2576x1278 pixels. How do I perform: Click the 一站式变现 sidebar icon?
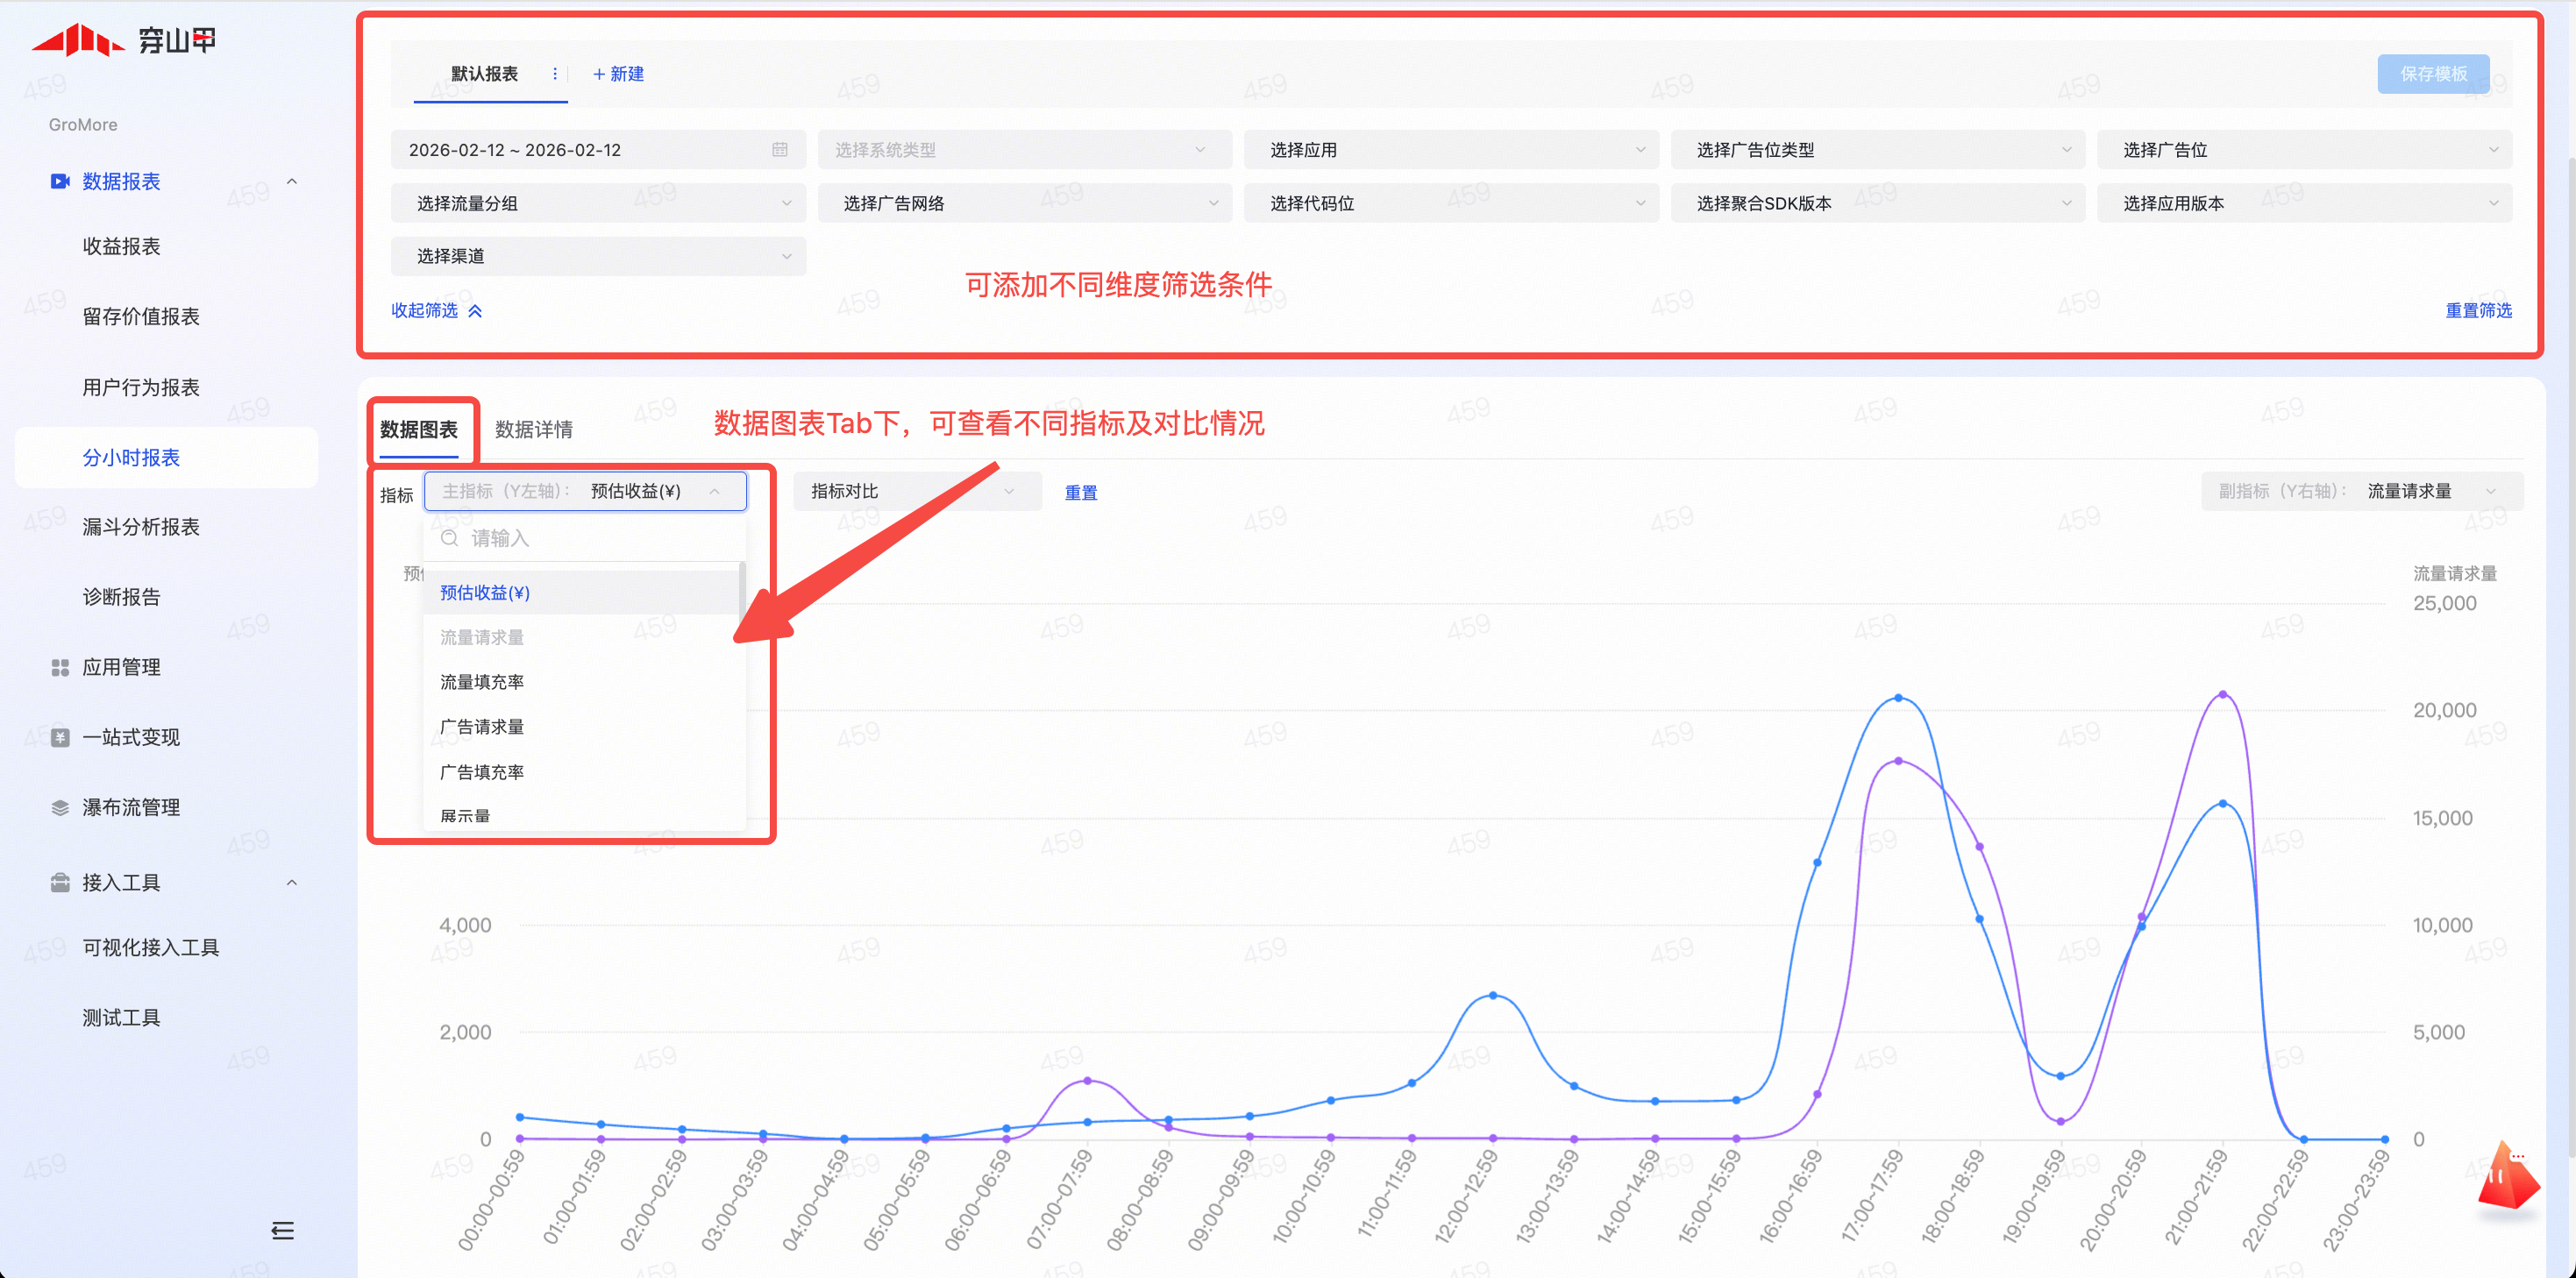[60, 737]
